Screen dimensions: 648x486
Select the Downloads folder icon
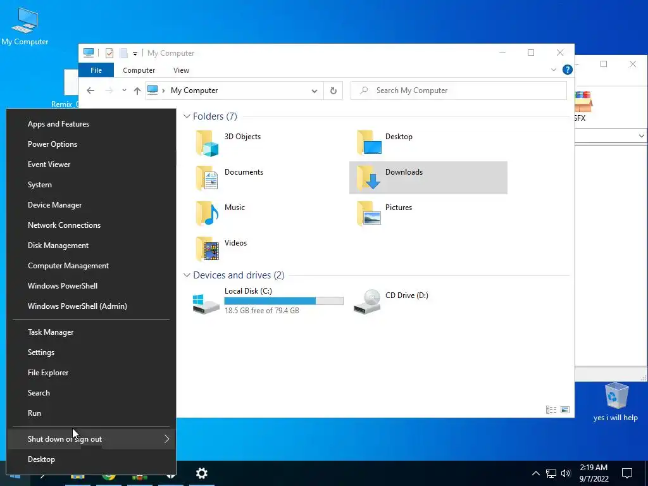pos(369,178)
